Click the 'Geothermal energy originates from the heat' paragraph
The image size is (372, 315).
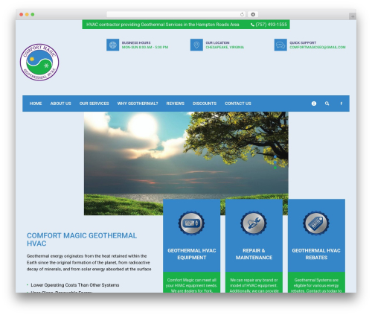click(89, 262)
